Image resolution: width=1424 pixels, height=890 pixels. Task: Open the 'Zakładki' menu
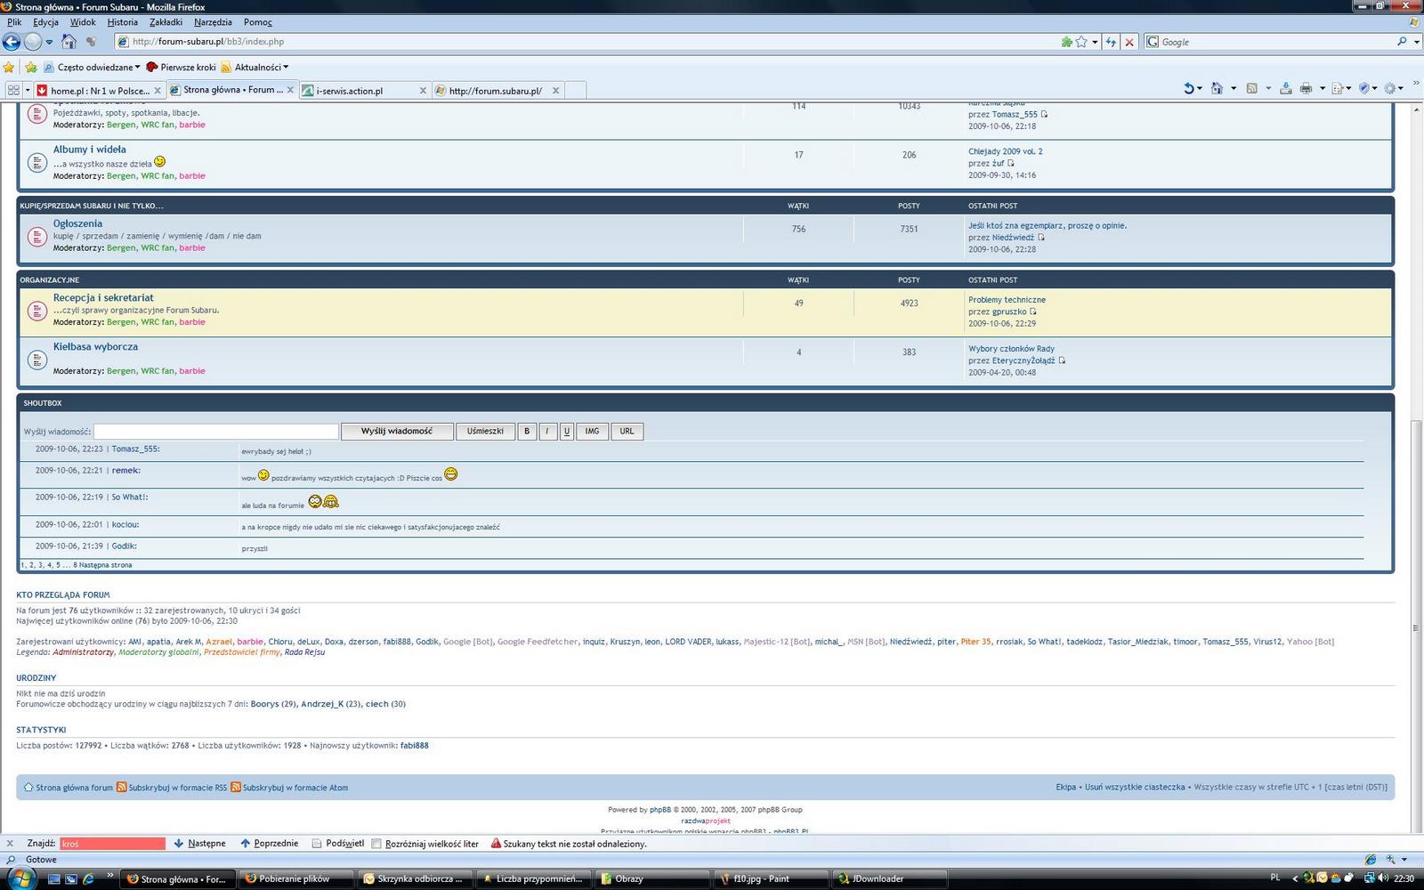coord(166,22)
